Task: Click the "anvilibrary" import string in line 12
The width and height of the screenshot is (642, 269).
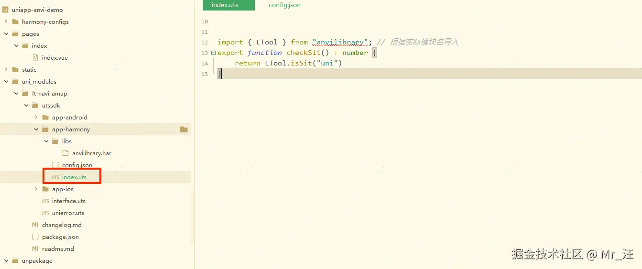Action: pos(340,42)
